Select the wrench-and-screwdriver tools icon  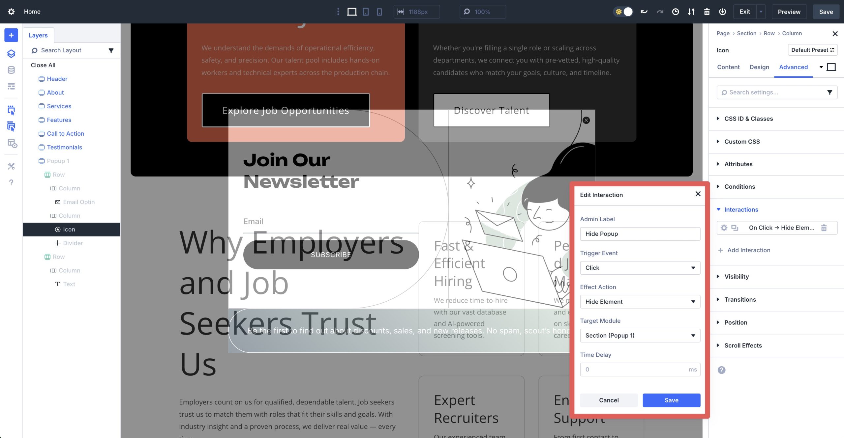11,166
